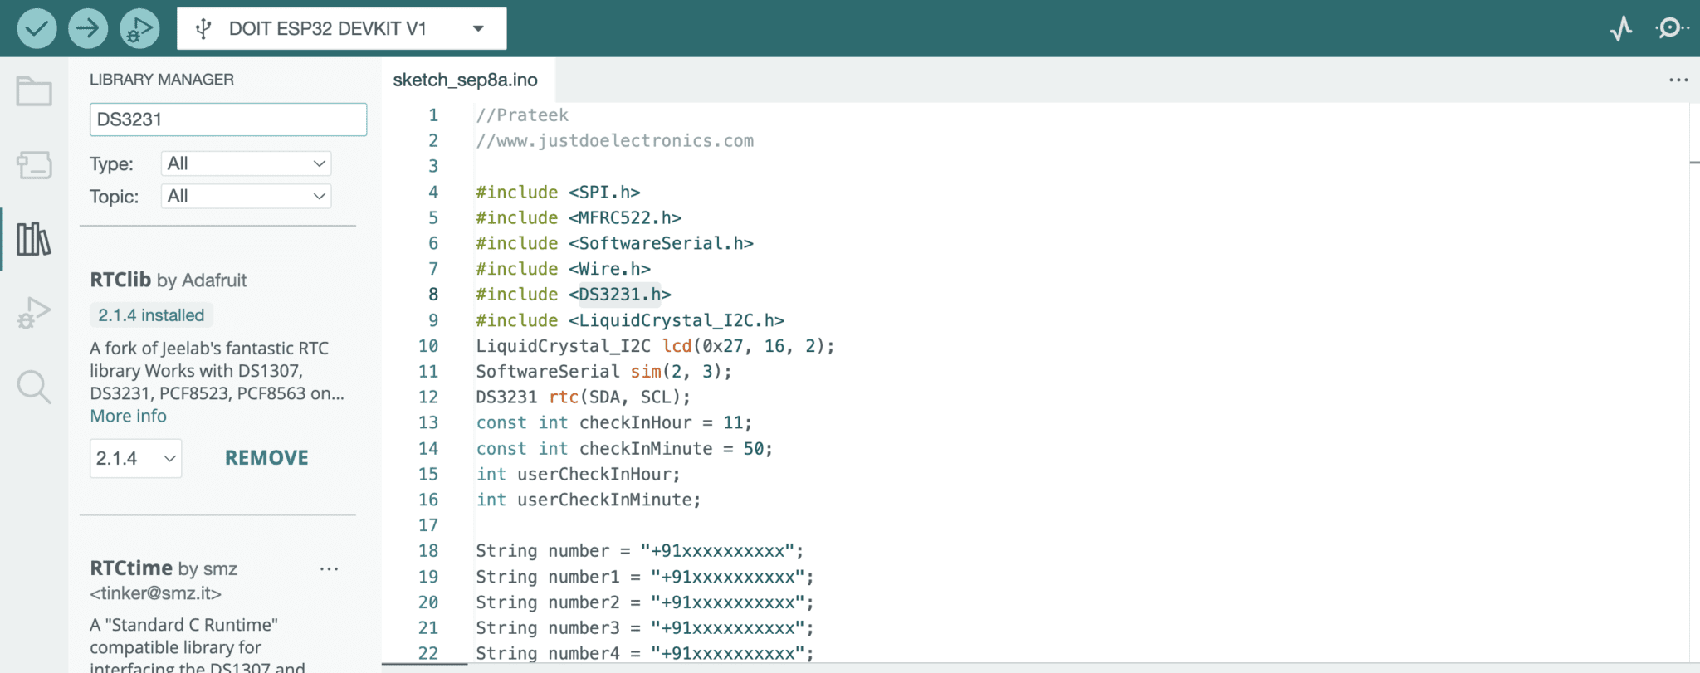This screenshot has width=1700, height=673.
Task: Open the Sketchbook folder panel
Action: click(x=34, y=91)
